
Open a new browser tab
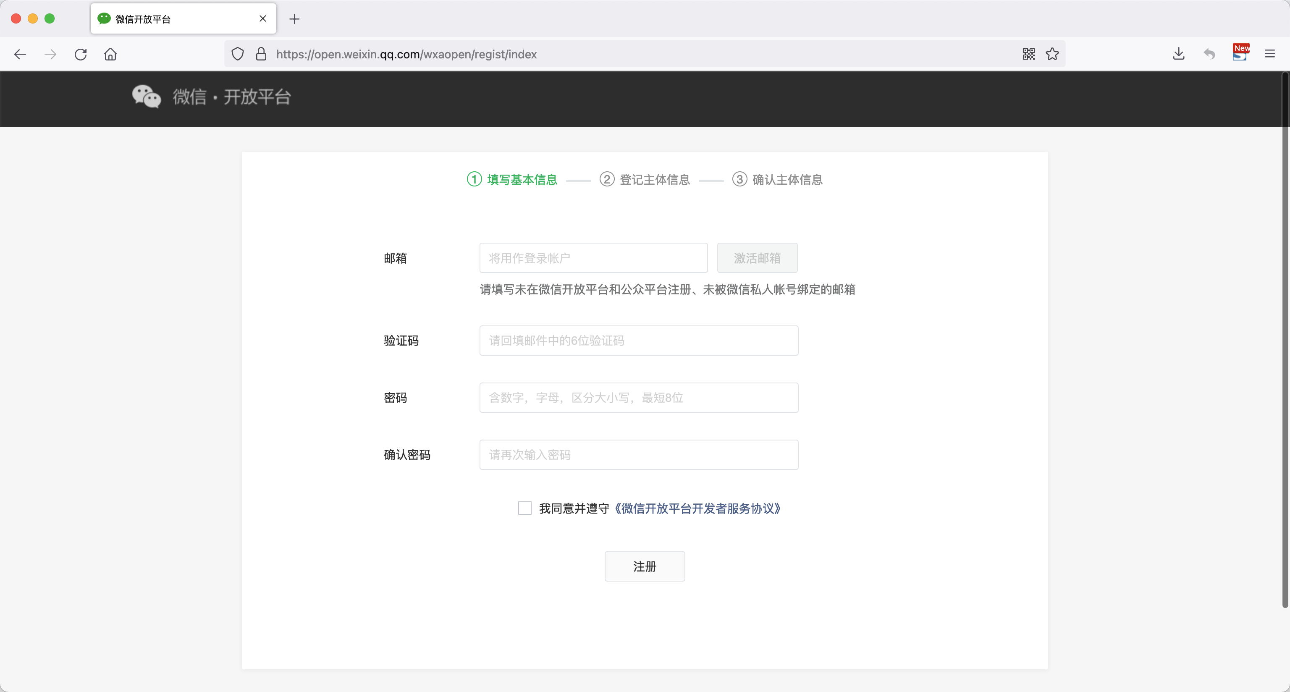[x=294, y=19]
